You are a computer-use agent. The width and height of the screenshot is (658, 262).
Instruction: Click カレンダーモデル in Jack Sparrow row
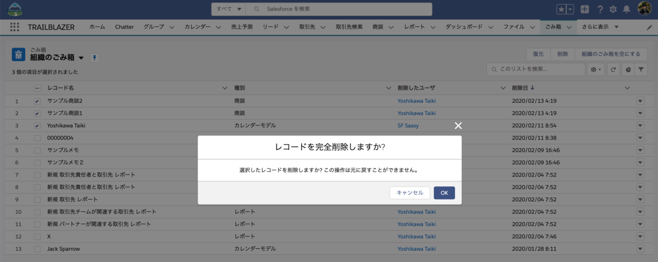(255, 248)
